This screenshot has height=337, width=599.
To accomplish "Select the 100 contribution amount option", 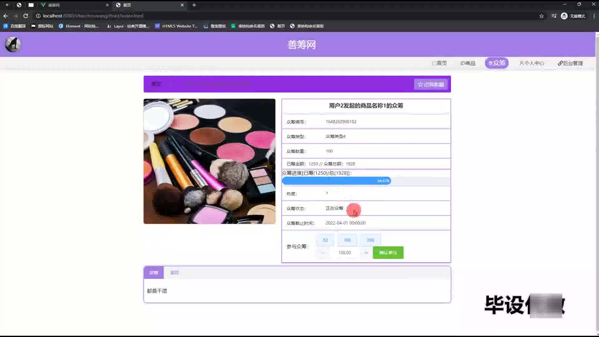I will point(347,240).
